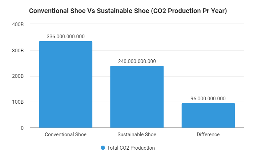The height and width of the screenshot is (157, 256).
Task: Click the Conventional Shoe bar
Action: click(x=66, y=85)
